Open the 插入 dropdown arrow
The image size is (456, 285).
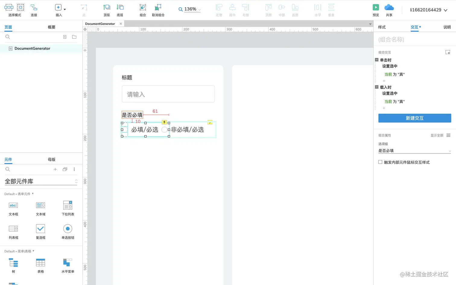tap(65, 9)
